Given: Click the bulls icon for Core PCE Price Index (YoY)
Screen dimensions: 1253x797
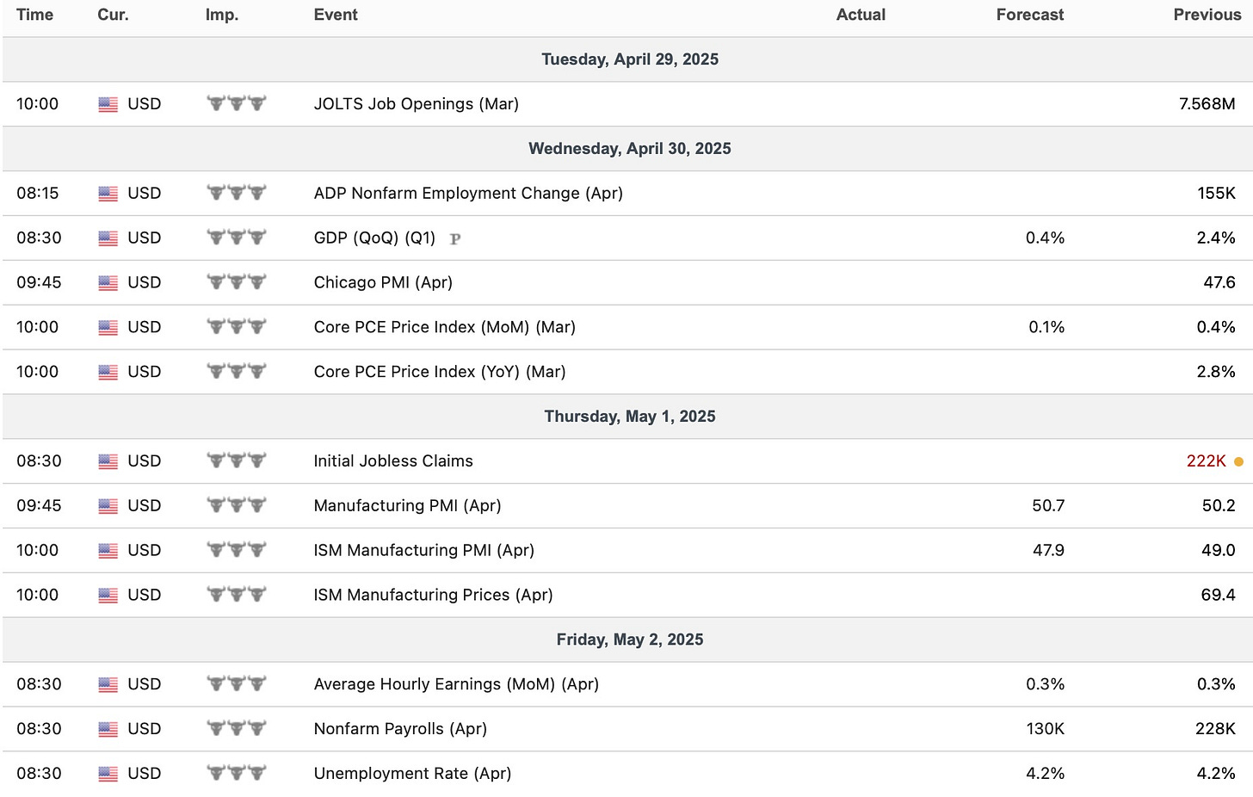Looking at the screenshot, I should [237, 371].
